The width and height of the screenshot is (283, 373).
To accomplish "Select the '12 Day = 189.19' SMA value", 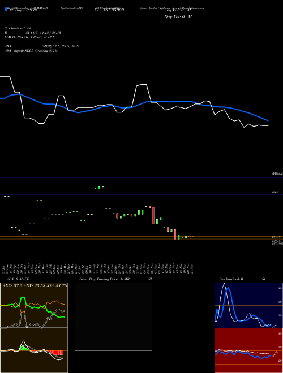I will [22, 10].
